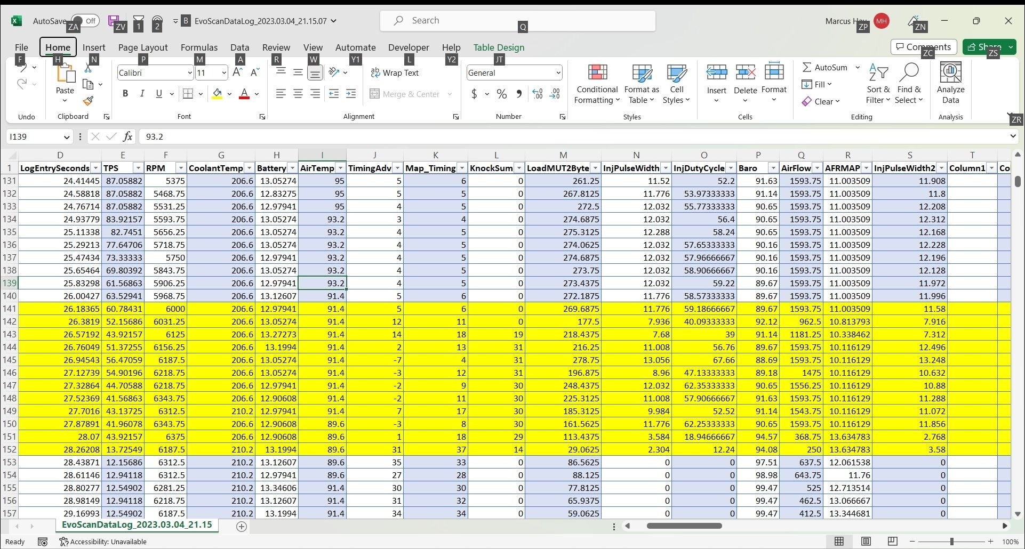Click the Format Painter brush icon
This screenshot has width=1025, height=549.
[x=89, y=101]
